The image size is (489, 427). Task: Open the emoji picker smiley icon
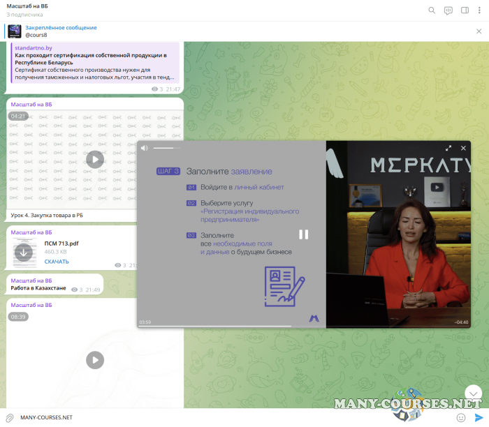(x=461, y=417)
